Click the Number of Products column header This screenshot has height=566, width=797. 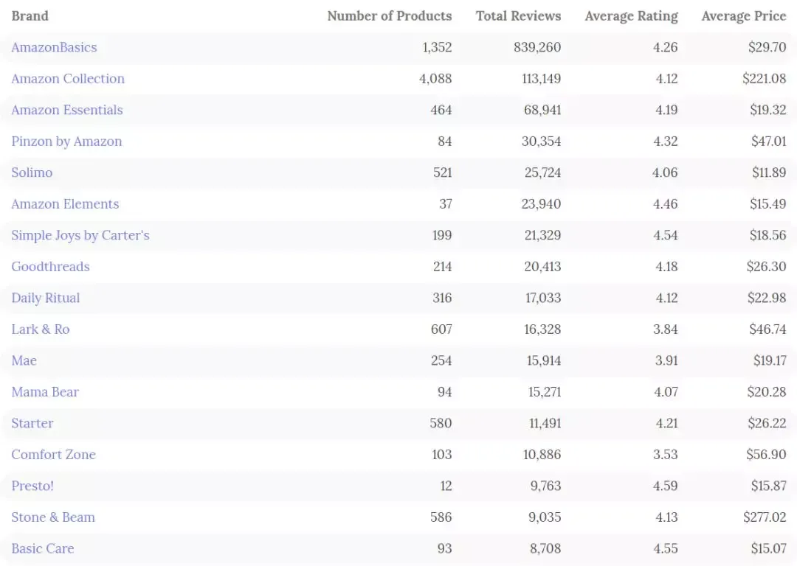tap(390, 16)
